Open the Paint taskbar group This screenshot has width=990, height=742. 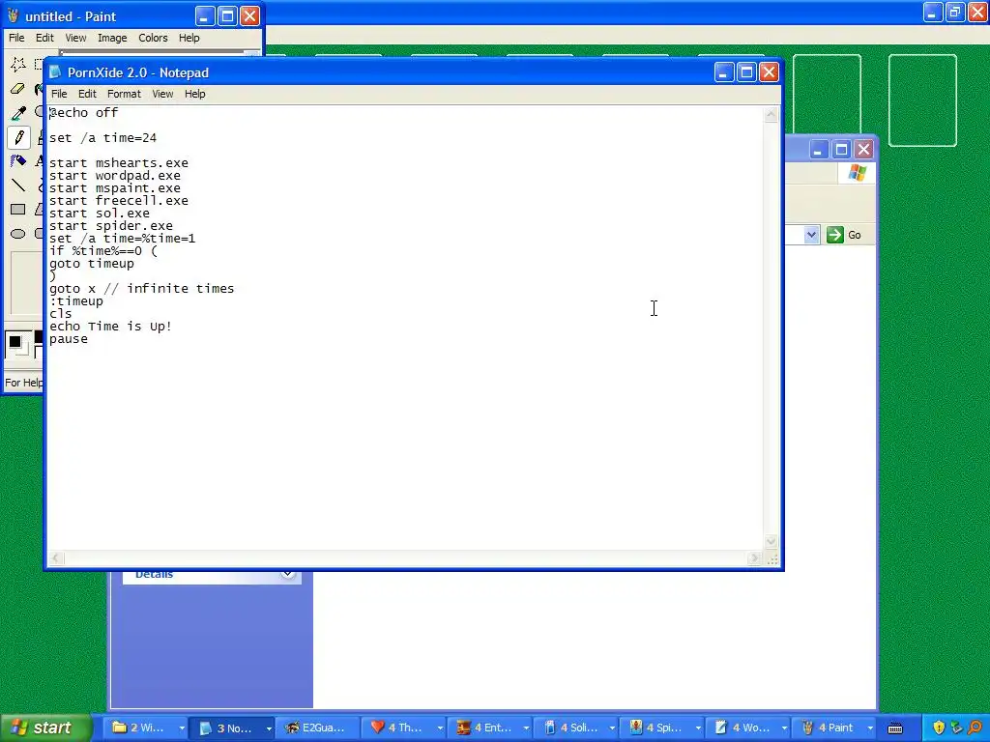coord(834,728)
